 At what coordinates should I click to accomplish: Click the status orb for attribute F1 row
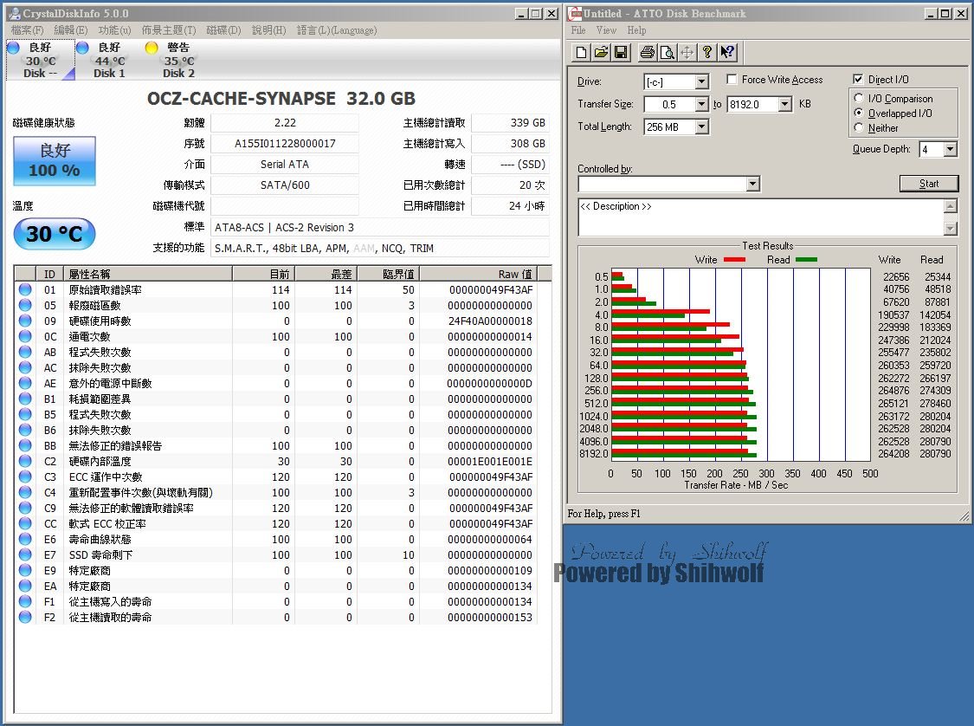click(x=25, y=602)
